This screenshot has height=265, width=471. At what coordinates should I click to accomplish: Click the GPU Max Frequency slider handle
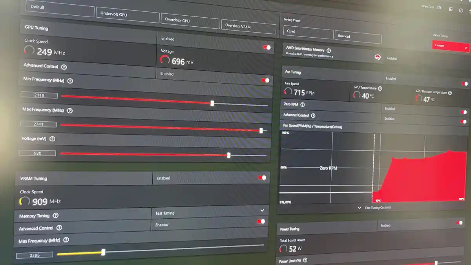coord(261,131)
